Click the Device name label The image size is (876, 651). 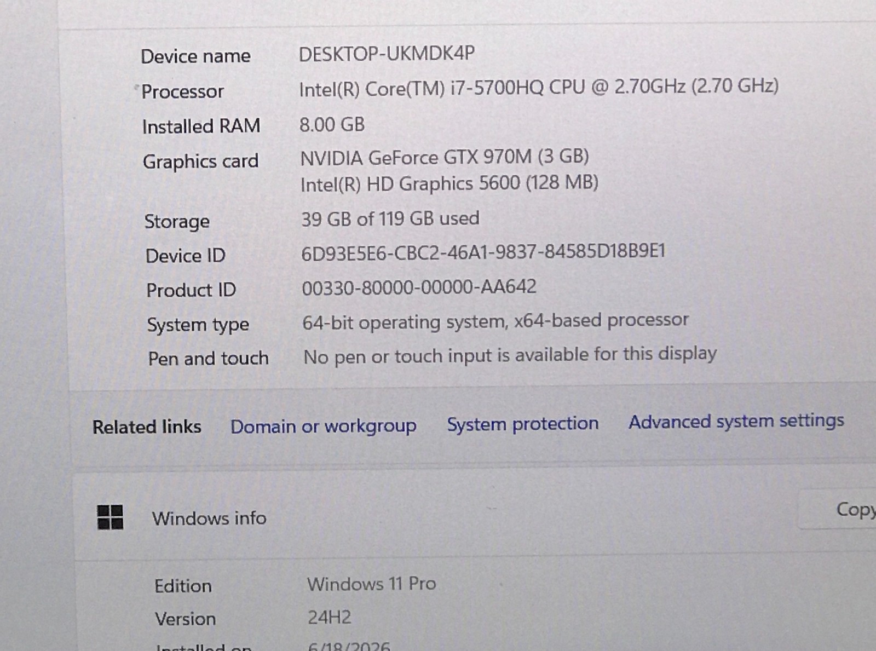195,56
